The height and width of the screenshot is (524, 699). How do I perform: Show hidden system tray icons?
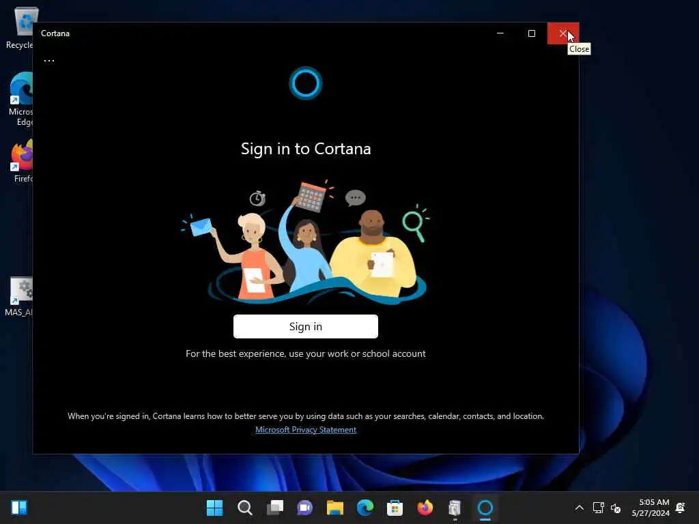click(x=579, y=508)
